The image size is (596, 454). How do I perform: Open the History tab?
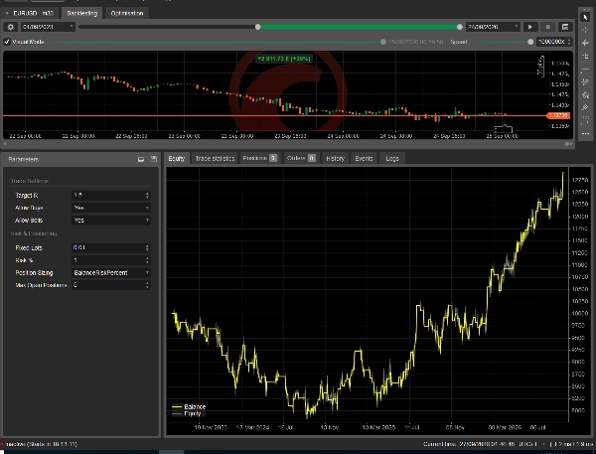pyautogui.click(x=336, y=159)
